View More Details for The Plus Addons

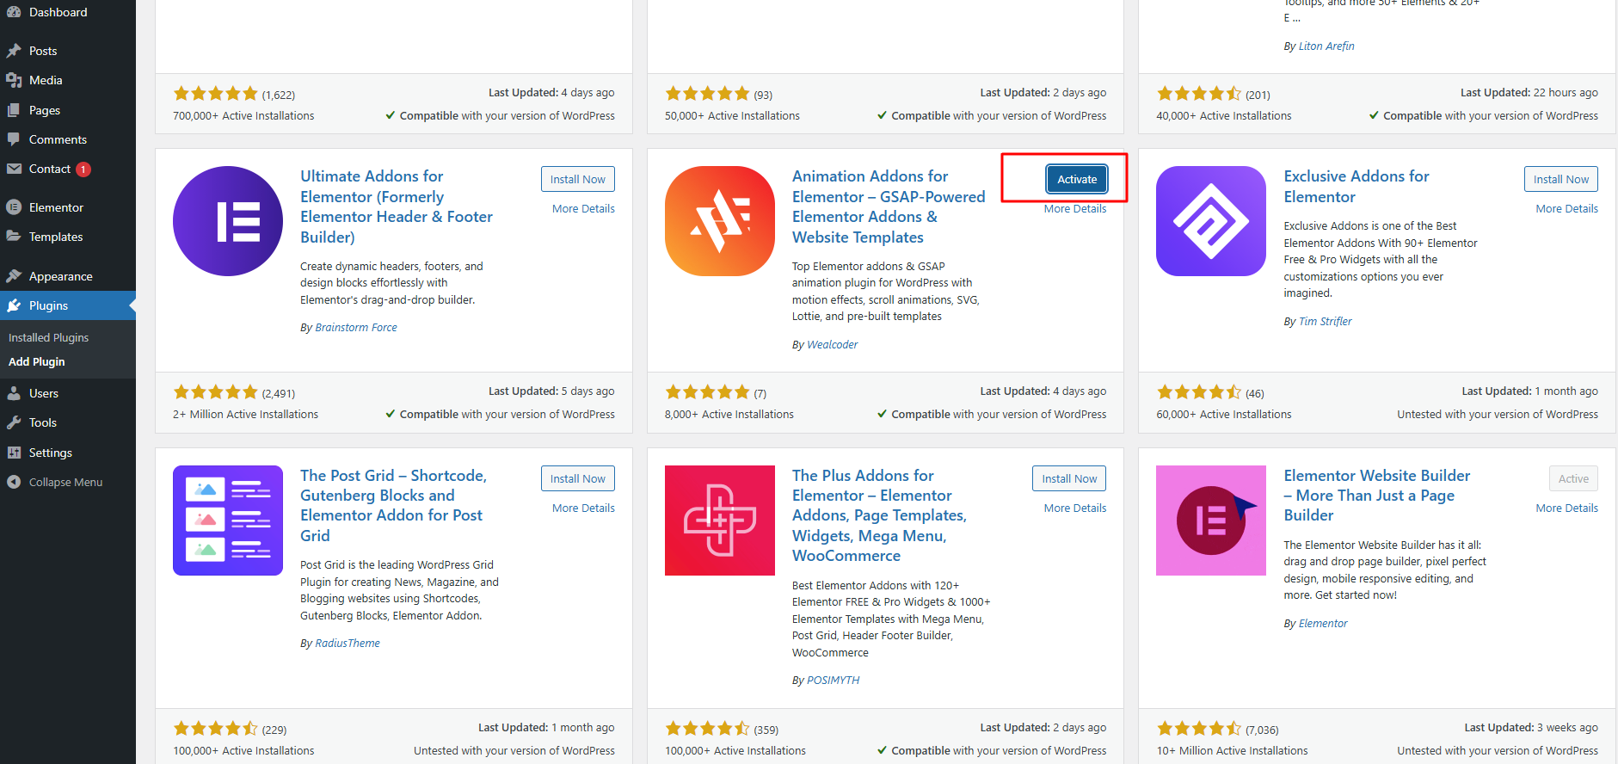click(x=1075, y=508)
